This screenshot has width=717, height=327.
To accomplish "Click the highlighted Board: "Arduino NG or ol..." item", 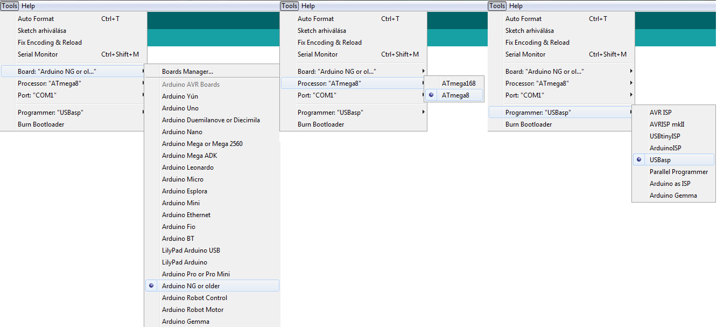I will pos(73,72).
